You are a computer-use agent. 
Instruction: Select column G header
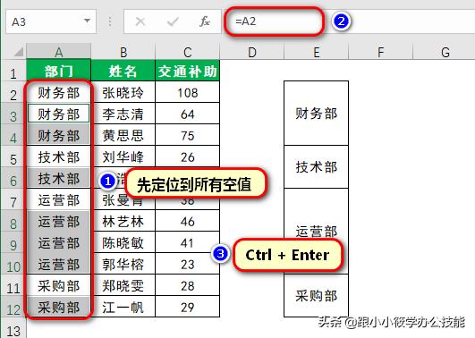click(x=444, y=52)
